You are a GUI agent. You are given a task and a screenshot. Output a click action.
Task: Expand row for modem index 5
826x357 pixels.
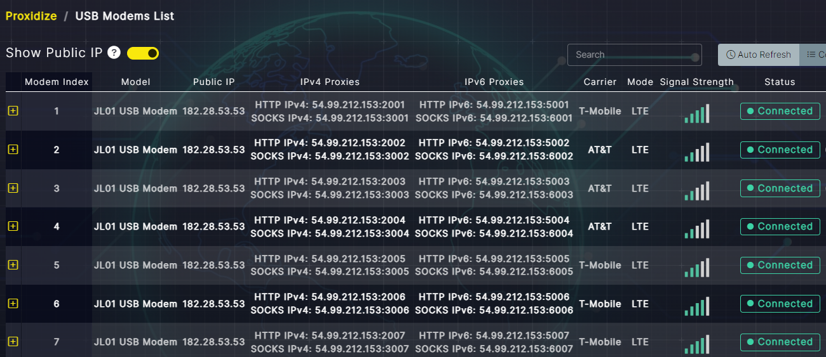click(x=13, y=265)
